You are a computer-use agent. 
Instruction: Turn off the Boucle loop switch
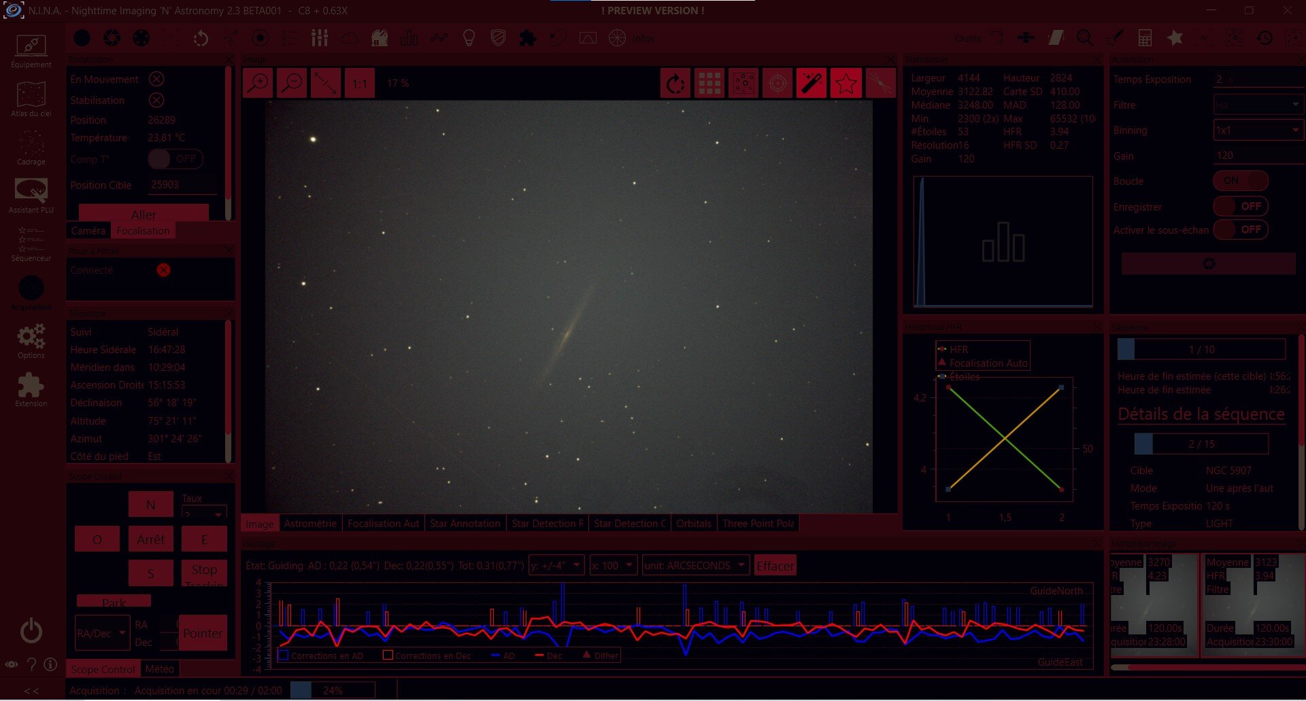pyautogui.click(x=1241, y=181)
